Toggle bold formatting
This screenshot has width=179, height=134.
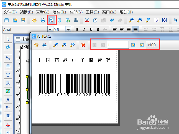coord(77,30)
